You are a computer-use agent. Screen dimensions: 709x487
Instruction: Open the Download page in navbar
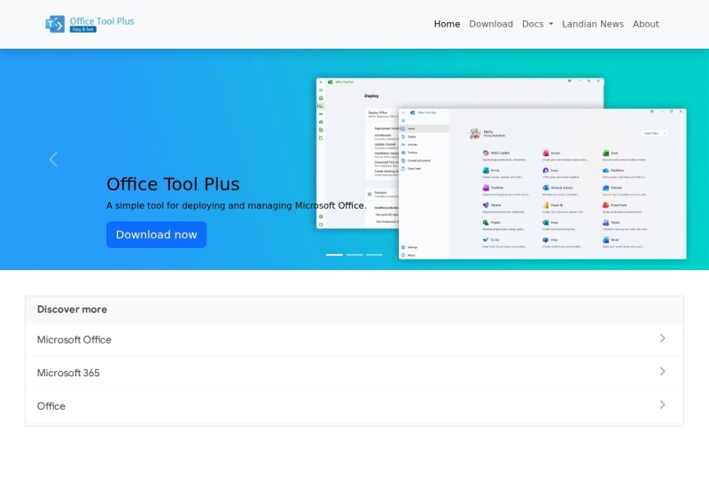pos(491,24)
